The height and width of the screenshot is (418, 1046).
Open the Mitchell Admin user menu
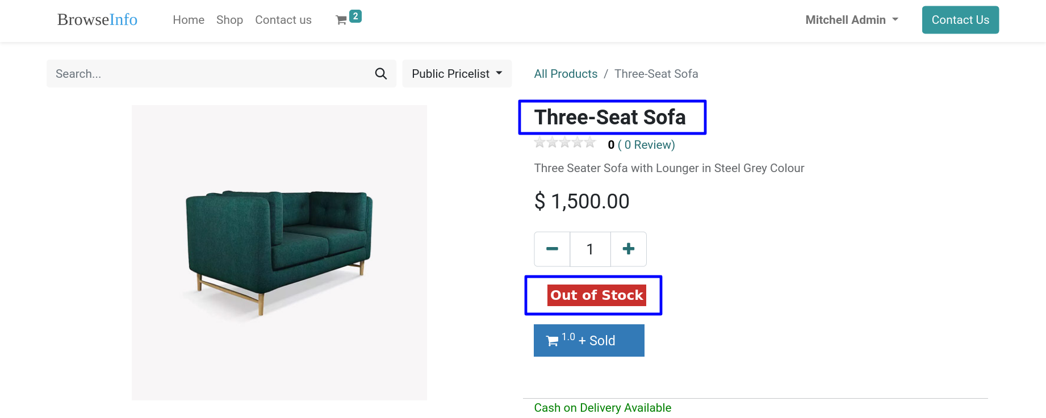point(852,20)
